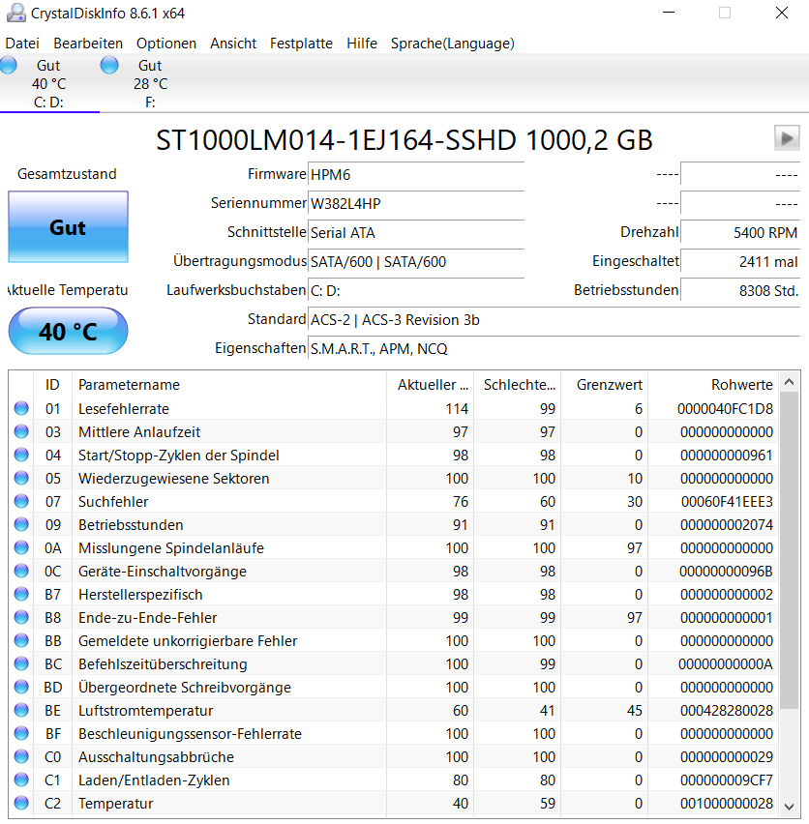Click the Standard value ACS-2 | ACS-3 Revision 3b
The image size is (809, 824).
tap(554, 319)
